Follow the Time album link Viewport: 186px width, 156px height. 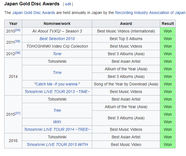(x=57, y=73)
